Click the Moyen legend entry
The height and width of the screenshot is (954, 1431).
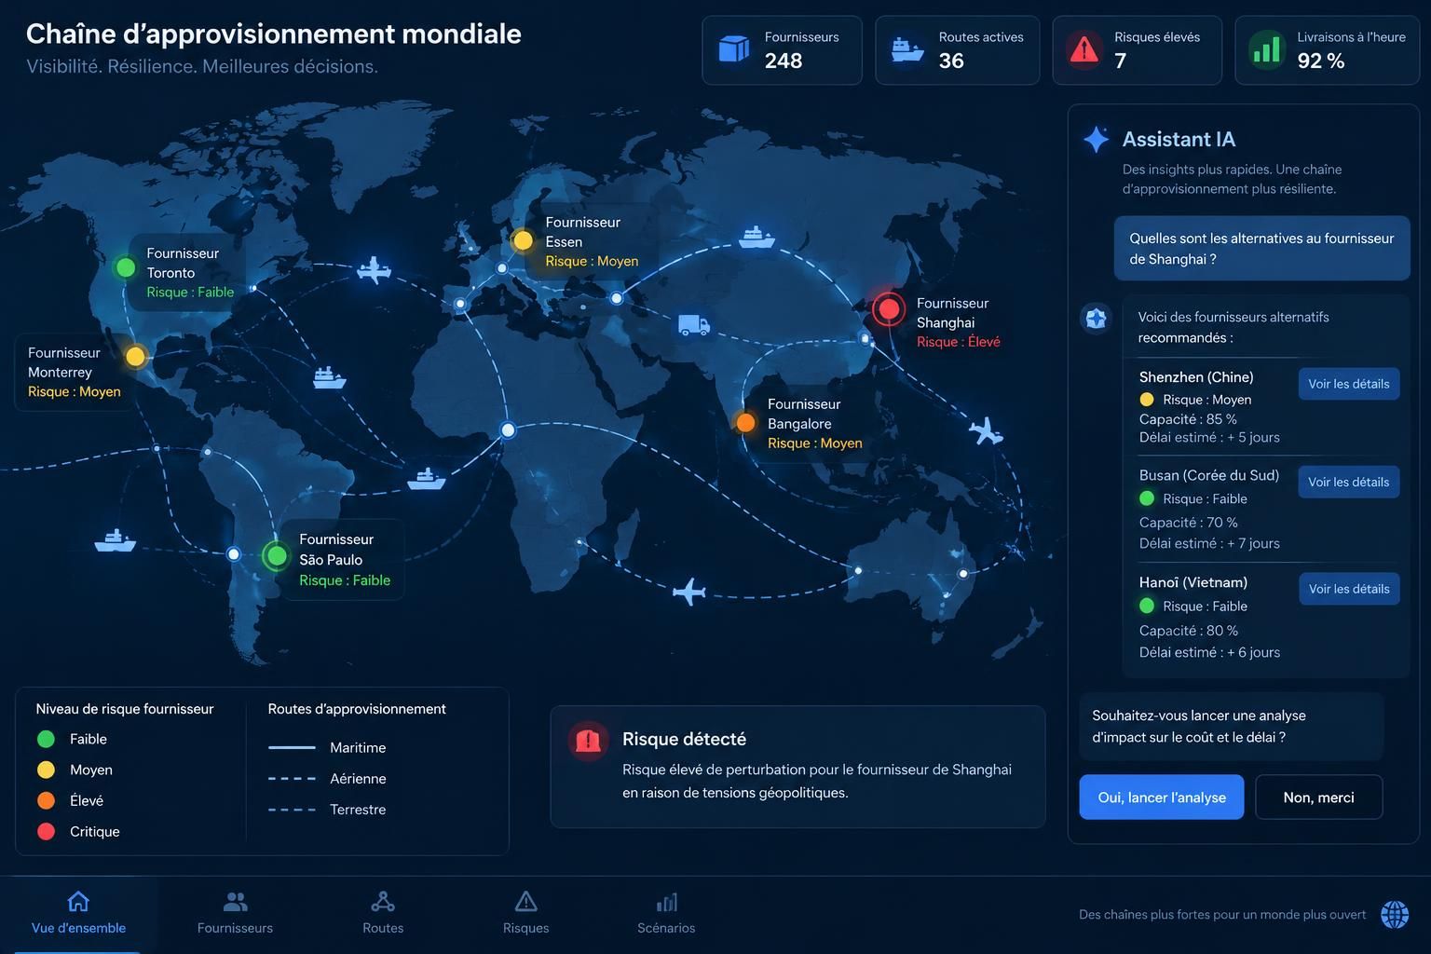[75, 770]
